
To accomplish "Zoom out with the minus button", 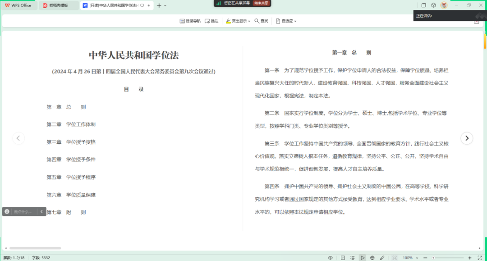I will (425, 258).
